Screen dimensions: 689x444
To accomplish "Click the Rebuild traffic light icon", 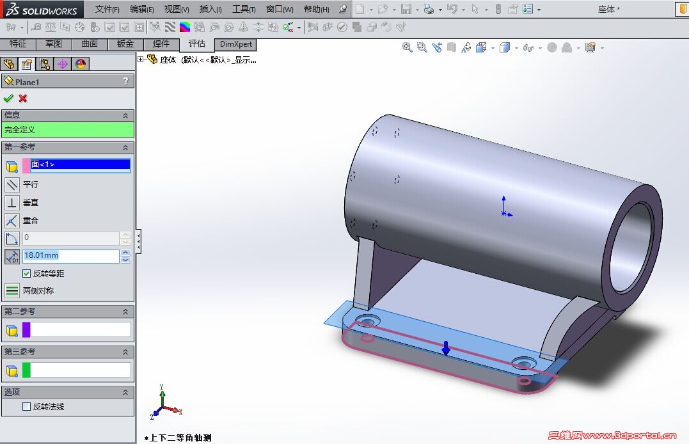I will (x=498, y=9).
